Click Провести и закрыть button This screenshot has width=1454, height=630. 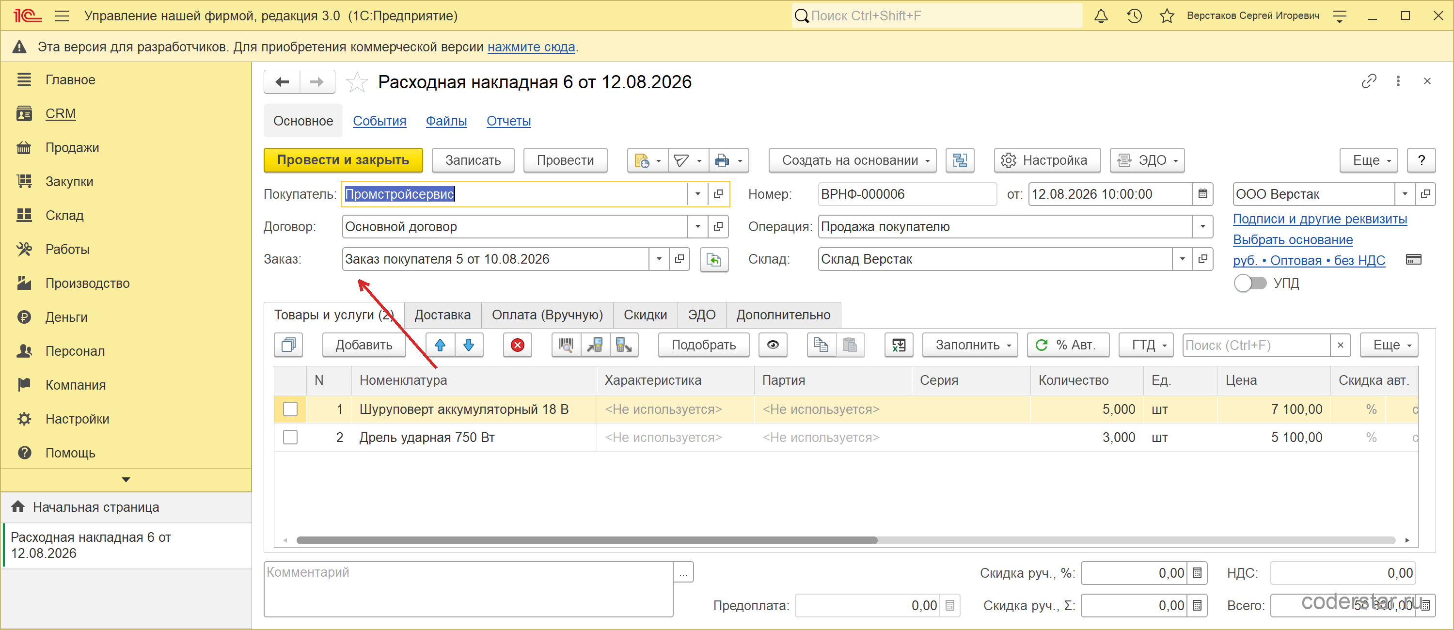(x=343, y=160)
